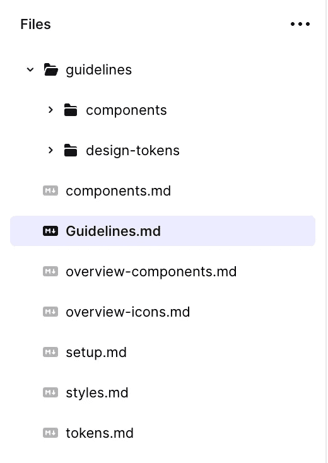Expand the design-tokens folder chevron

[x=50, y=150]
